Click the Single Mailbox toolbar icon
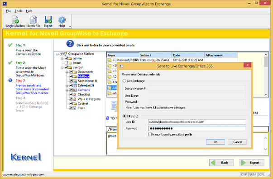This screenshot has width=273, height=179. click(x=15, y=19)
